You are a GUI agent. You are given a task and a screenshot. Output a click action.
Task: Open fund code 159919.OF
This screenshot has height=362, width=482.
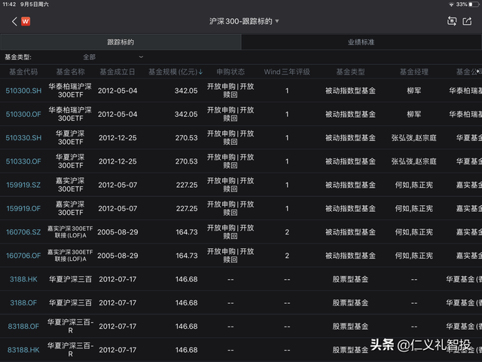[x=23, y=208]
